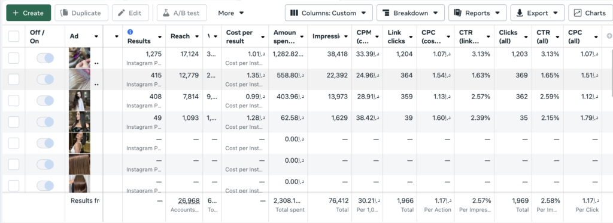Open the Reports menu

coord(477,13)
